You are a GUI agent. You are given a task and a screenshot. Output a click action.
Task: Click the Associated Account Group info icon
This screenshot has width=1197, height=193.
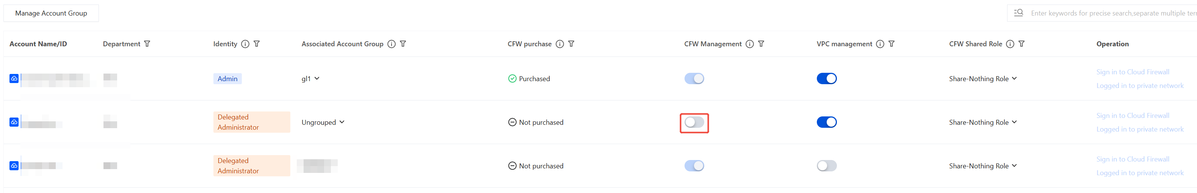point(391,44)
